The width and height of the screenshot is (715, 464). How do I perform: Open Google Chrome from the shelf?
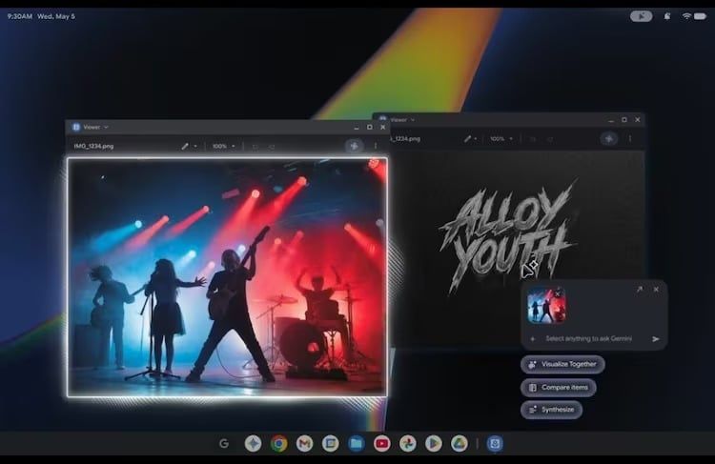coord(279,443)
